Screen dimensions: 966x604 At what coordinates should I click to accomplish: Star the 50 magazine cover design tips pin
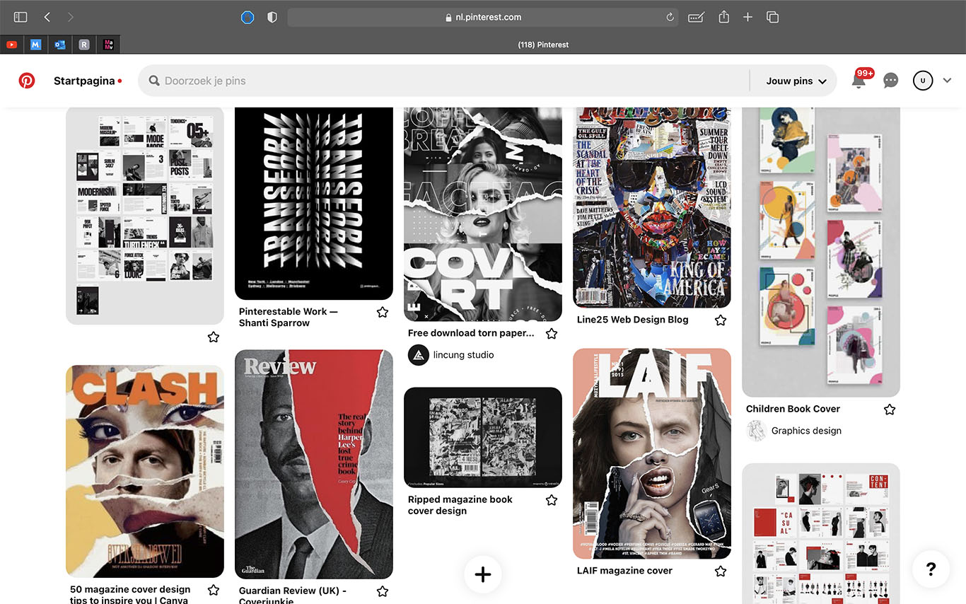coord(214,590)
